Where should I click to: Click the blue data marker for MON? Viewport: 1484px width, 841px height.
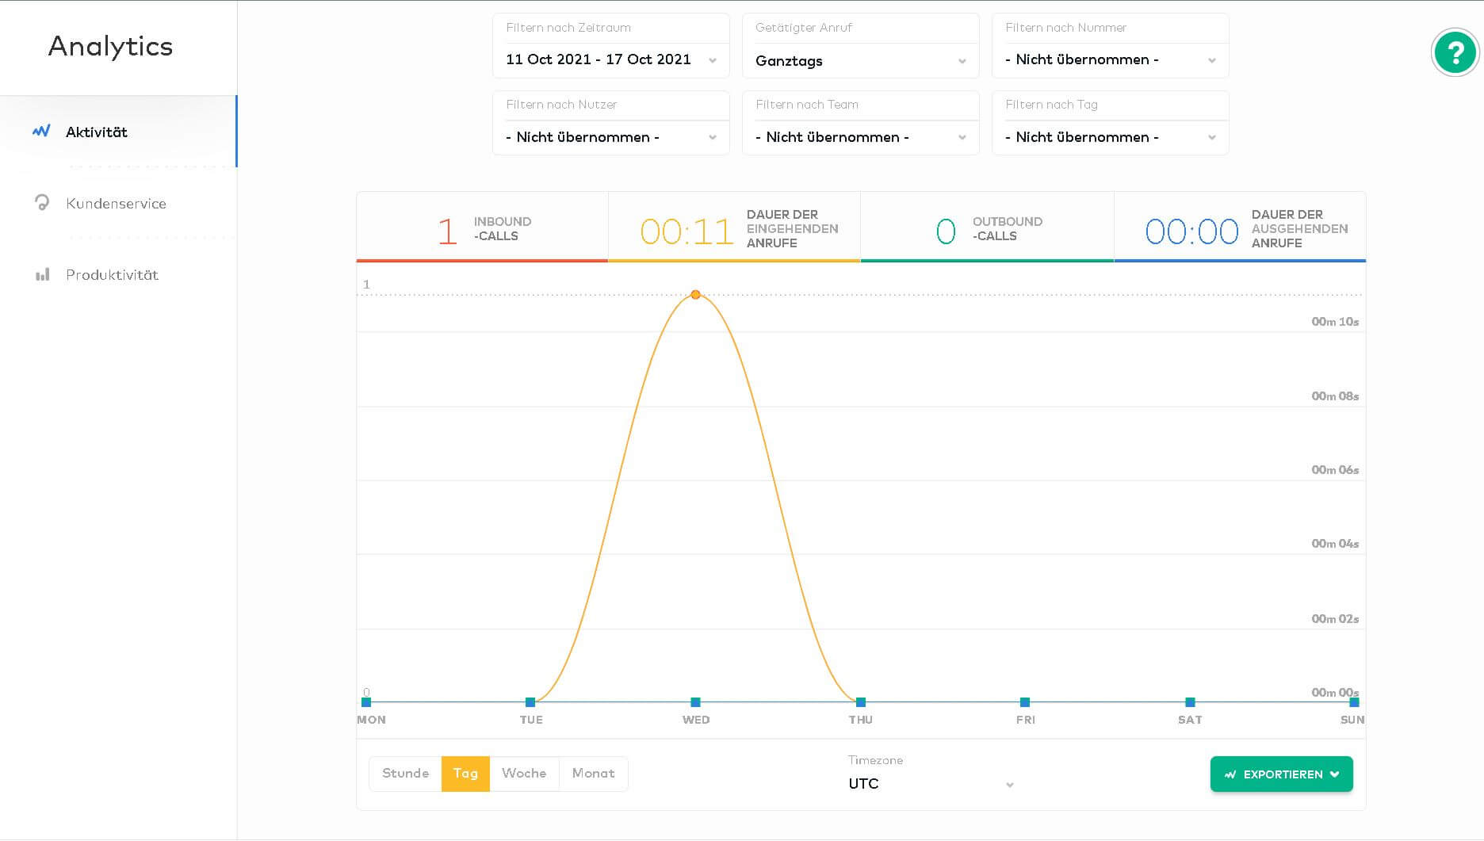[x=366, y=702]
